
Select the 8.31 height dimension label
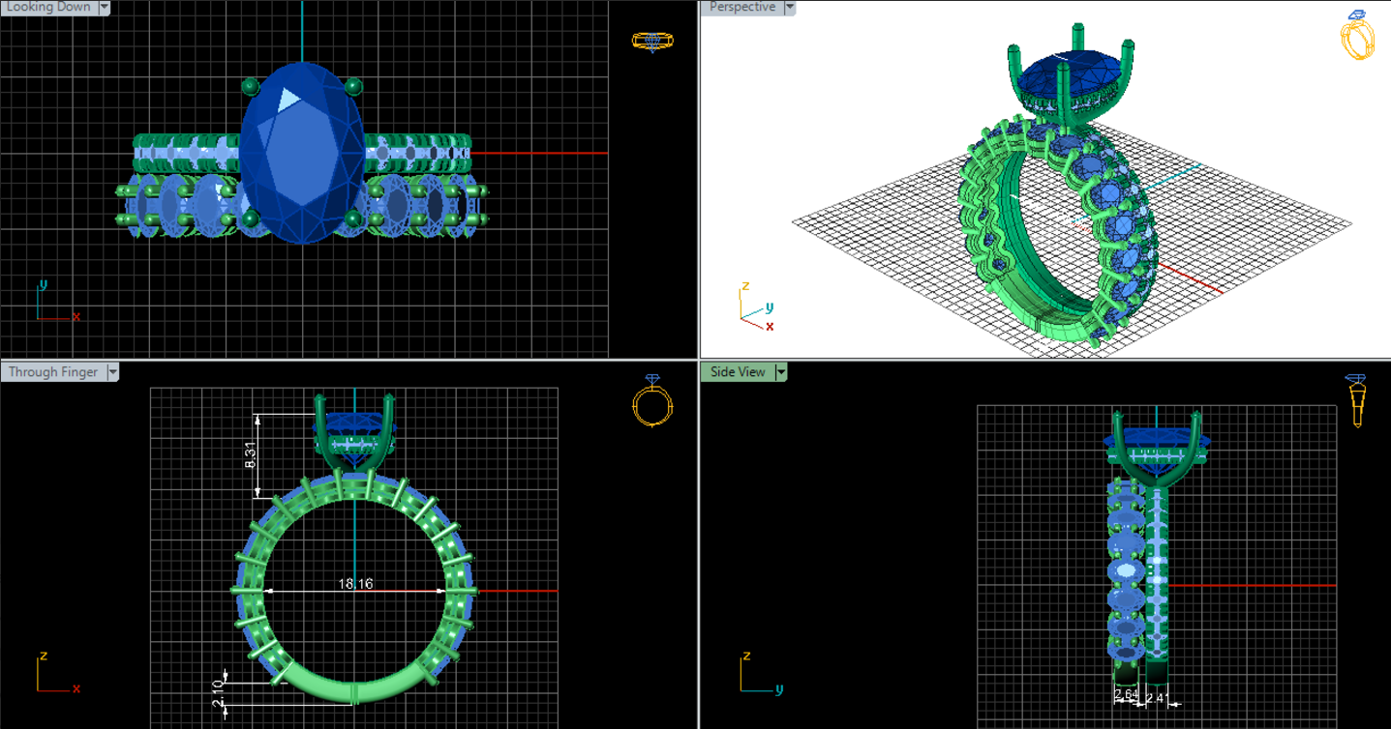pos(251,454)
